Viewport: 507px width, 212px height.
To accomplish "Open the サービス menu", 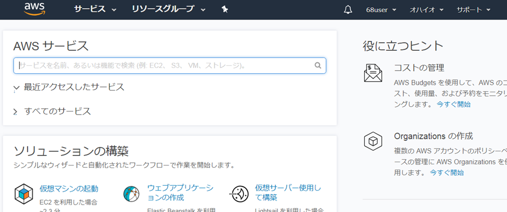I will point(95,9).
